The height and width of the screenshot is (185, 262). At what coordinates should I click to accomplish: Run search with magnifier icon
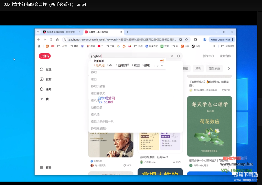(x=179, y=56)
